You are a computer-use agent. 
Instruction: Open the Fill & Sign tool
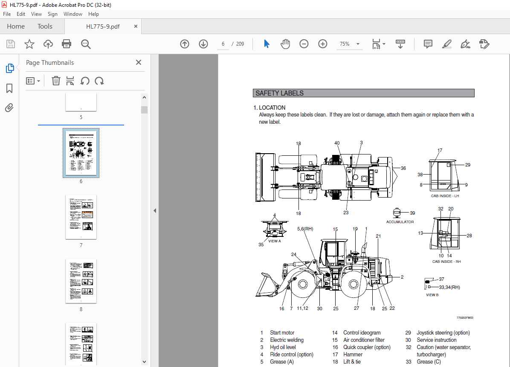(465, 44)
